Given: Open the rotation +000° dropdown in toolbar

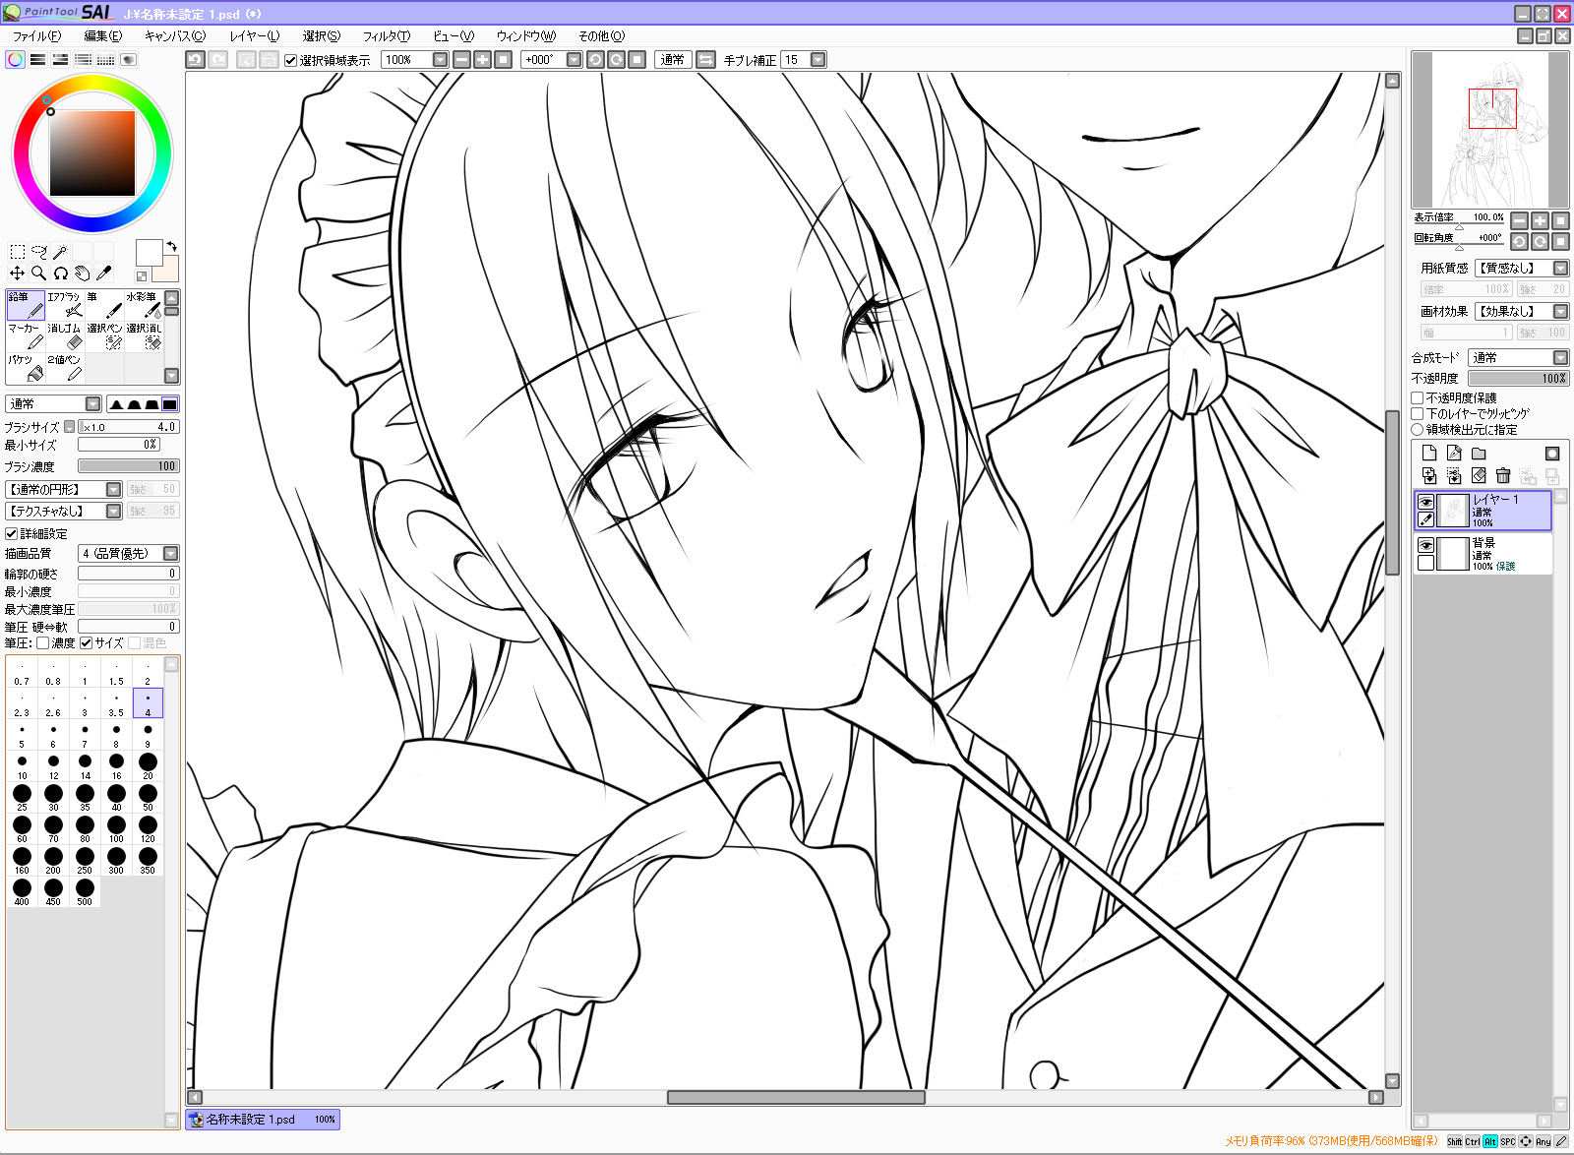Looking at the screenshot, I should 575,60.
